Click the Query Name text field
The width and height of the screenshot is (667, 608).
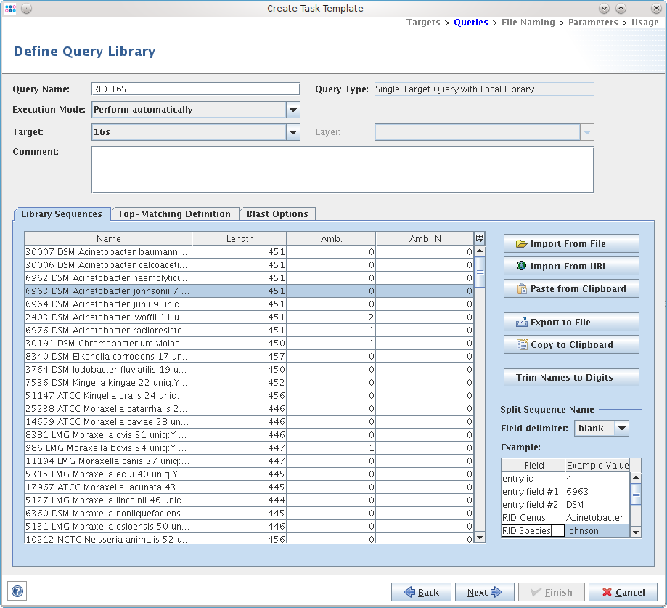[x=195, y=89]
